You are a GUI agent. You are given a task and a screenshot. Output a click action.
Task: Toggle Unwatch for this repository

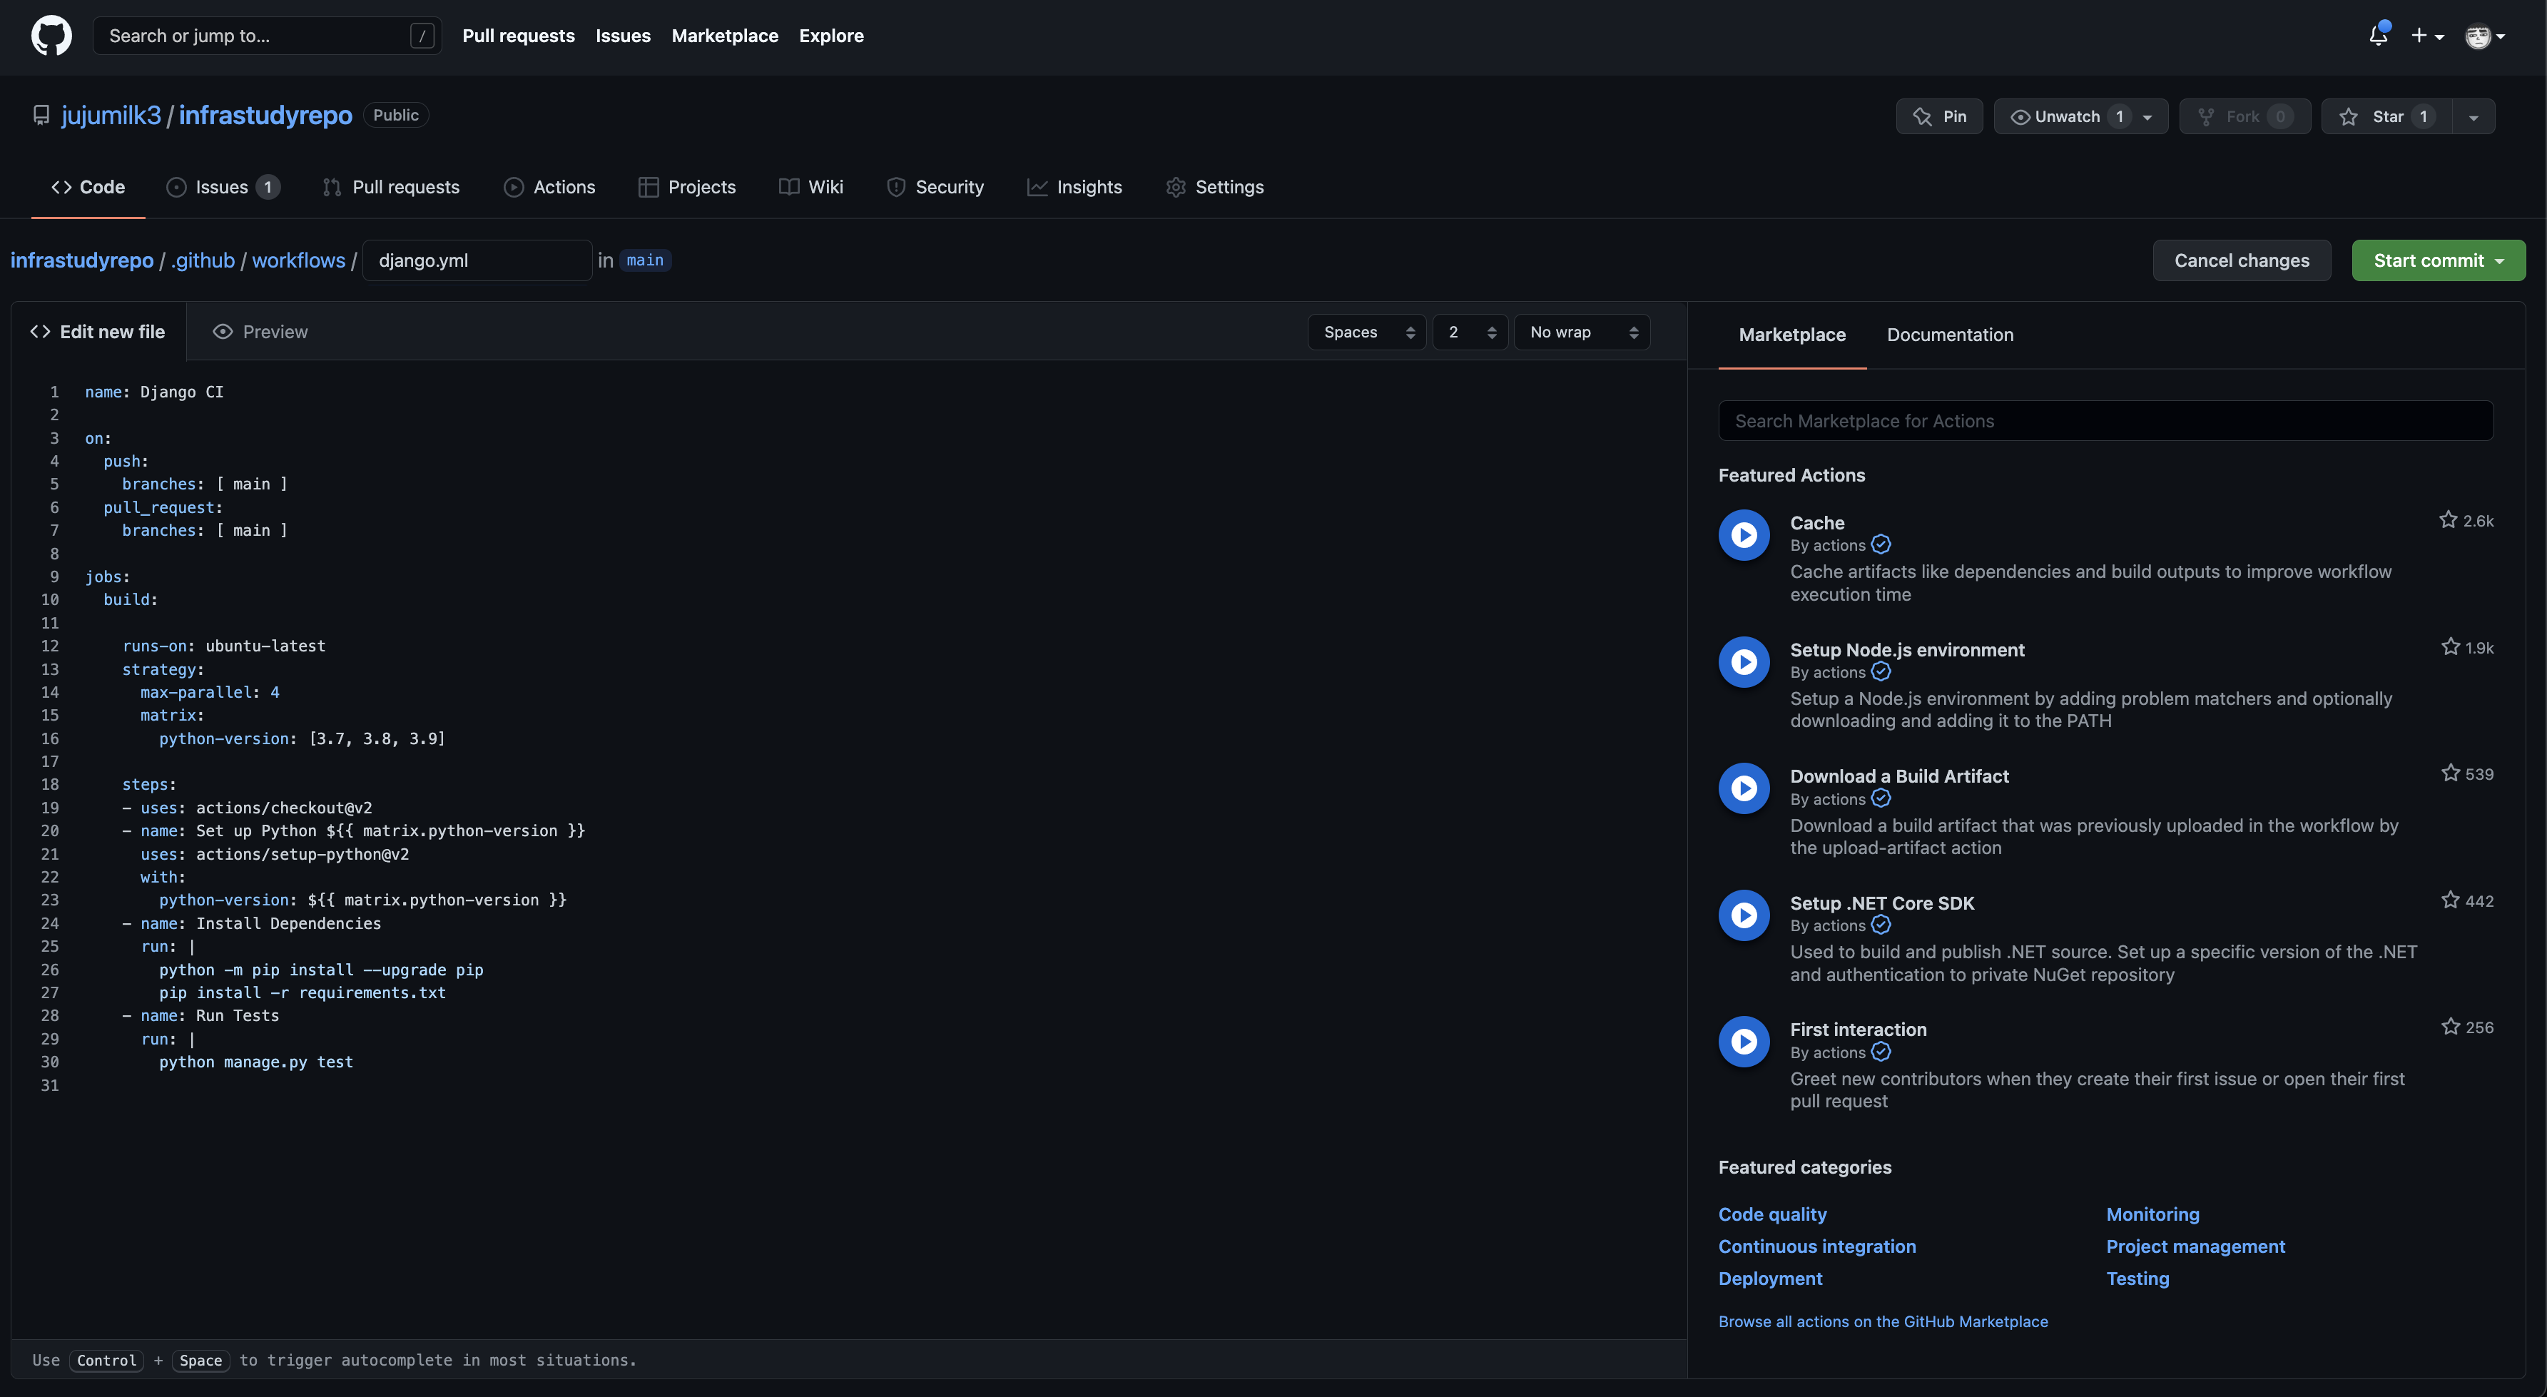click(x=2066, y=117)
